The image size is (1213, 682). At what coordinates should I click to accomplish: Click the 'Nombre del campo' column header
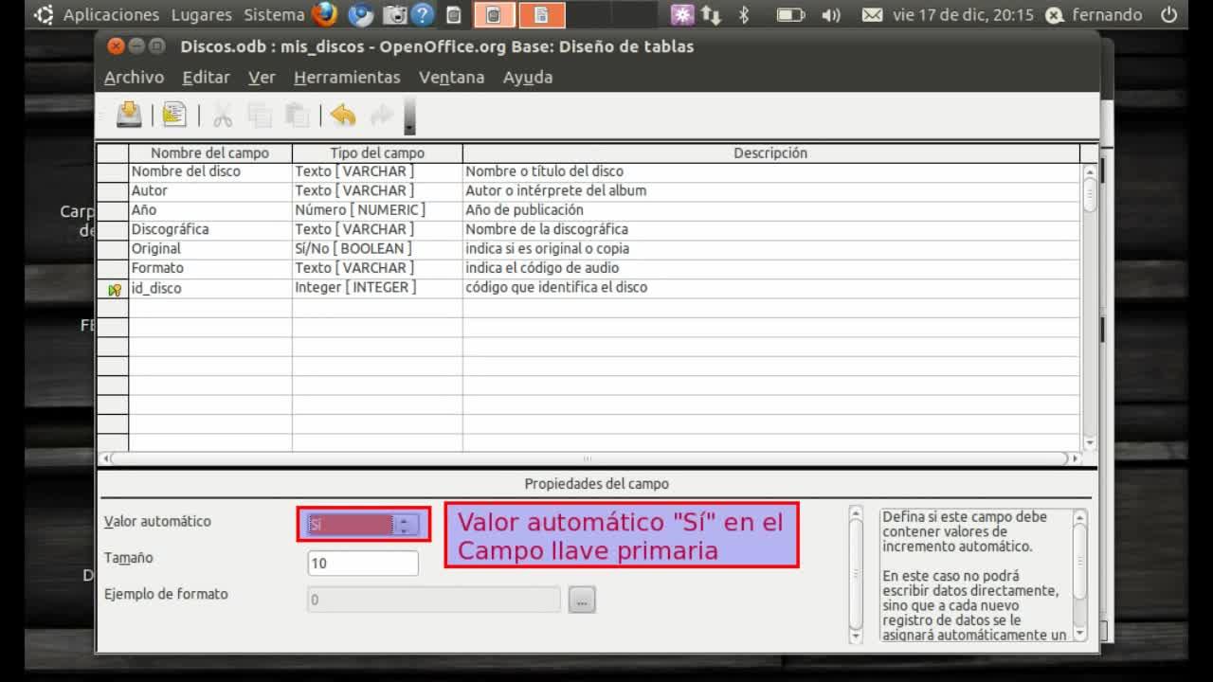point(209,153)
